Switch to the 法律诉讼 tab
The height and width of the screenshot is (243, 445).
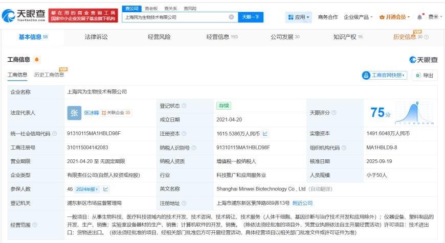tap(96, 37)
